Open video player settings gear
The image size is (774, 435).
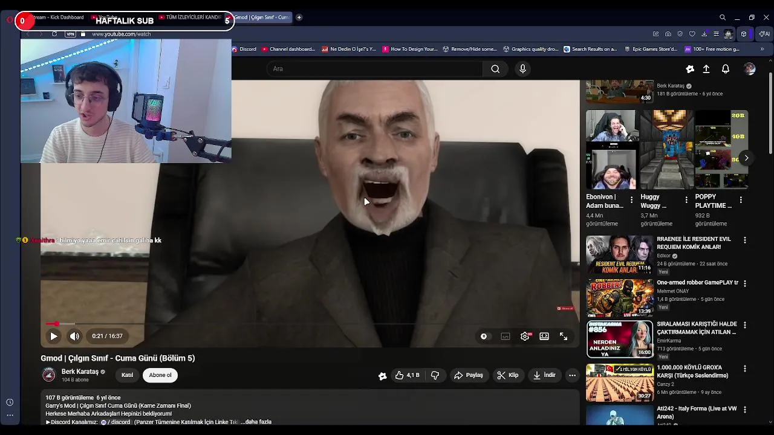point(525,337)
